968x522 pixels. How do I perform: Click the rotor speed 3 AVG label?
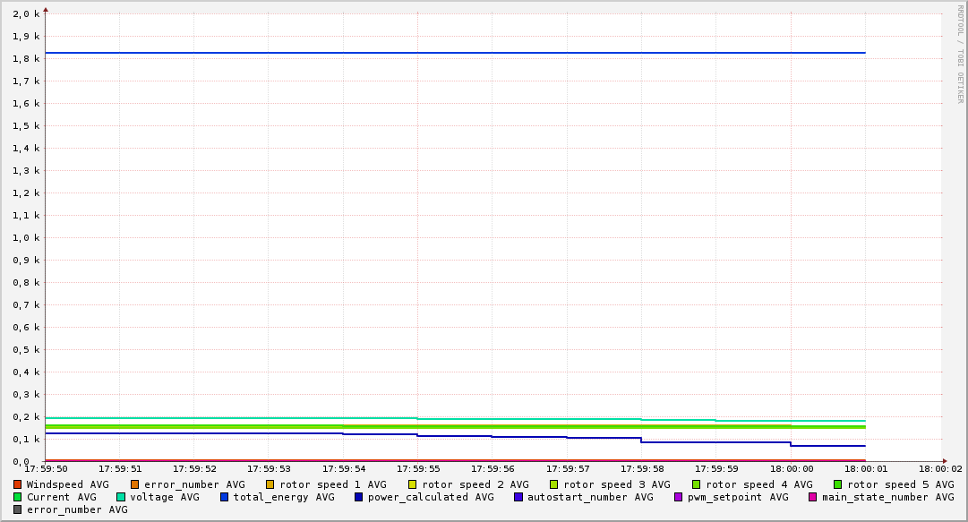click(x=616, y=484)
